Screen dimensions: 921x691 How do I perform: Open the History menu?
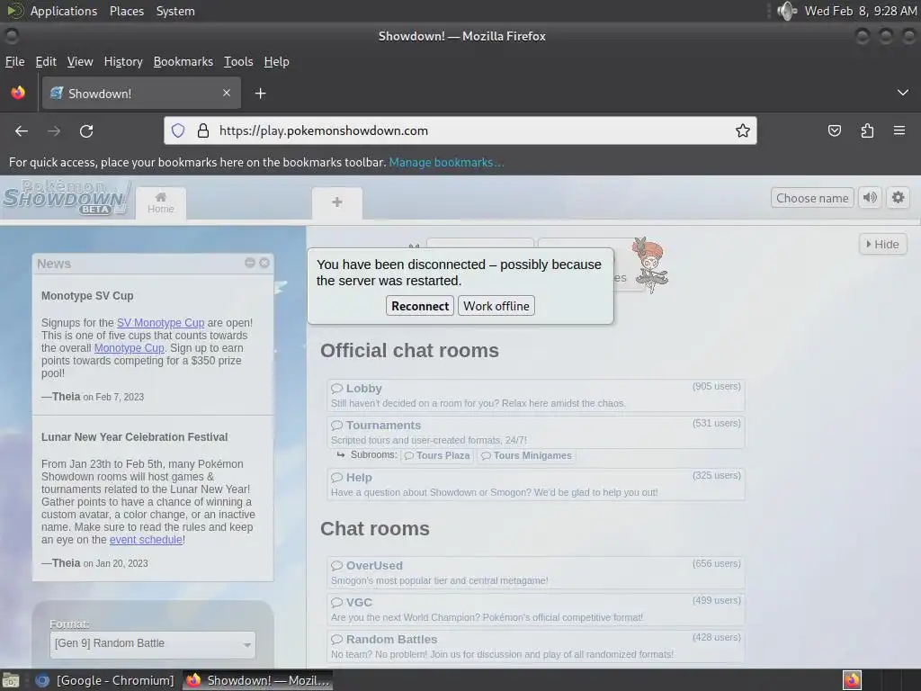(x=123, y=61)
